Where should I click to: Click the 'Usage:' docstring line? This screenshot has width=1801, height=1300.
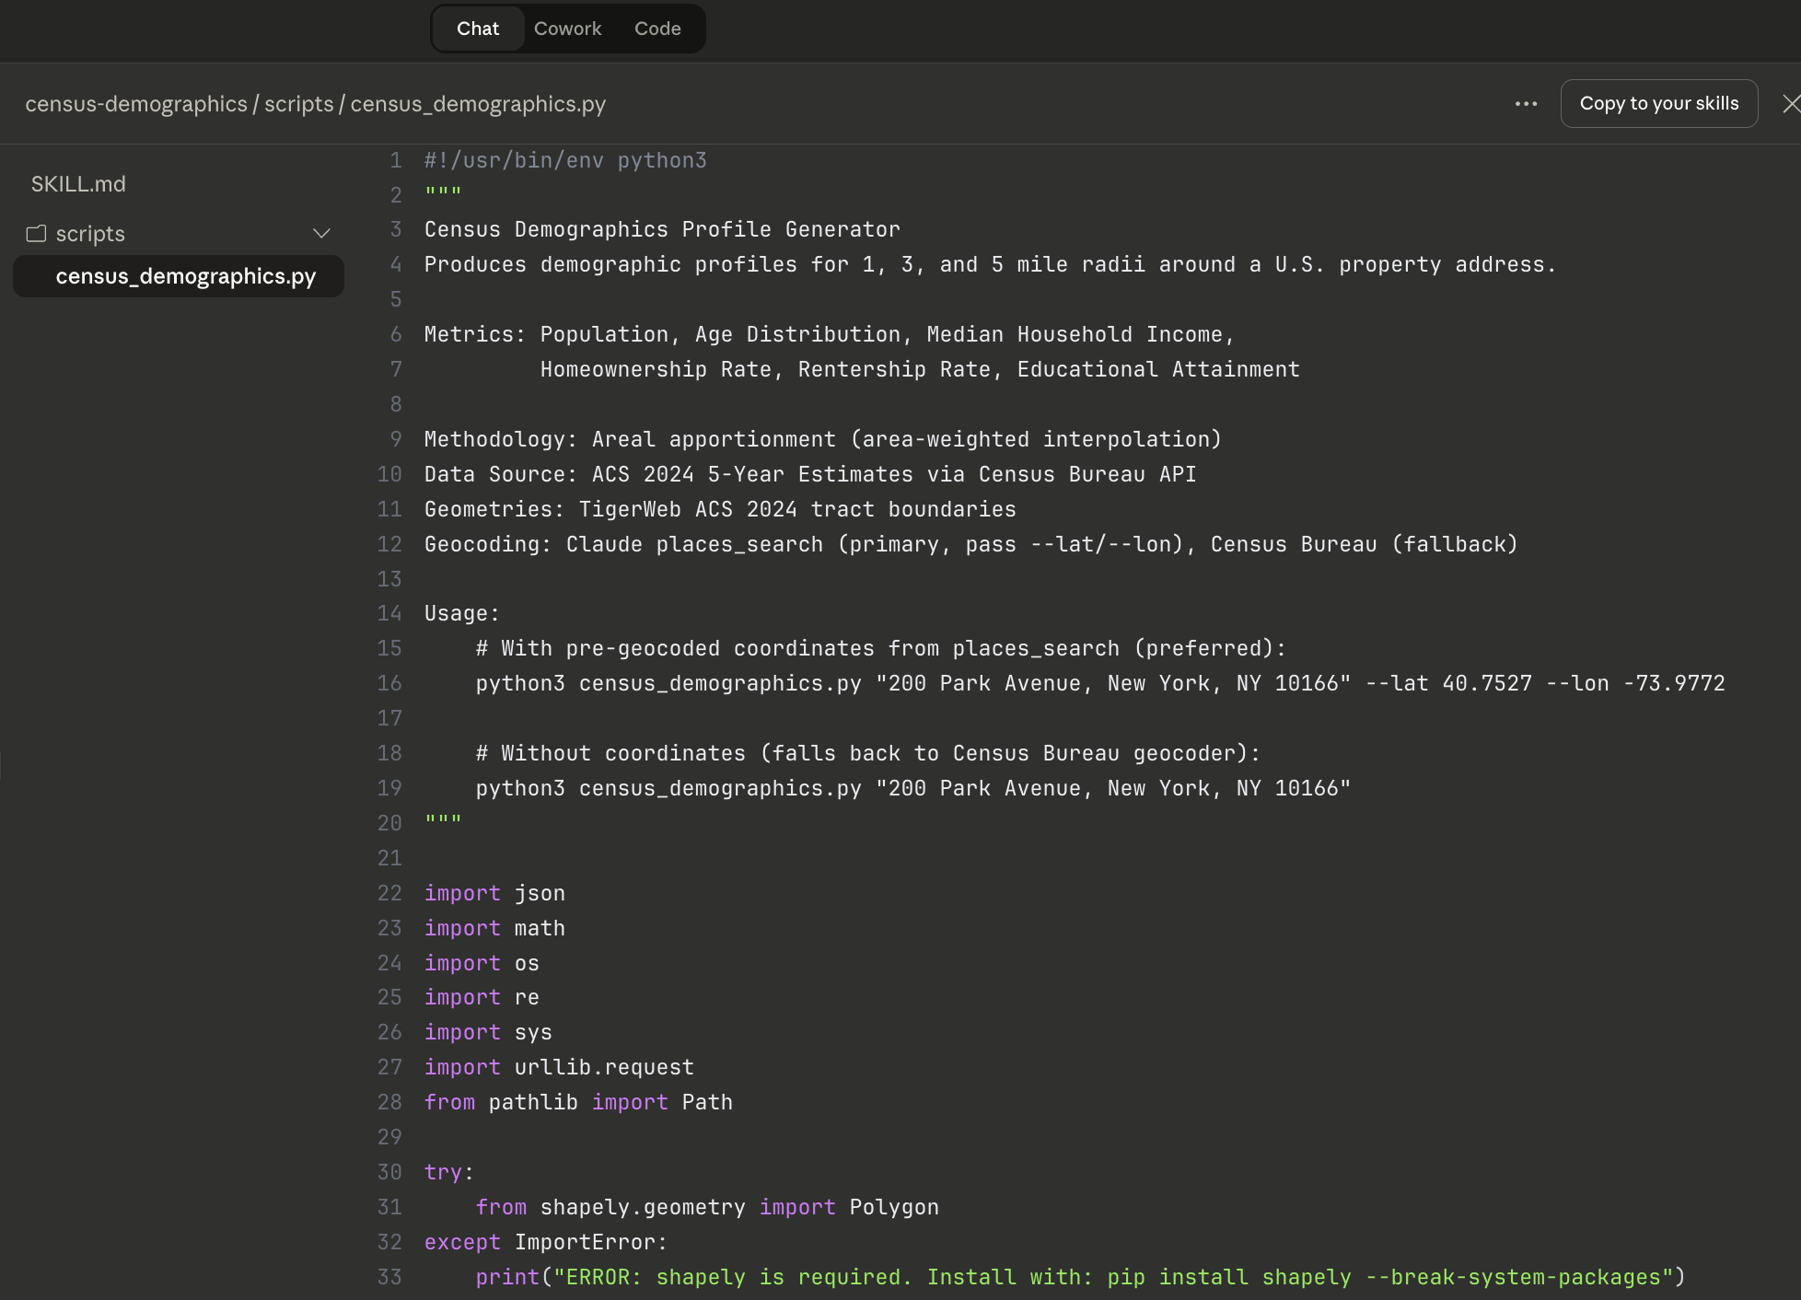click(461, 613)
